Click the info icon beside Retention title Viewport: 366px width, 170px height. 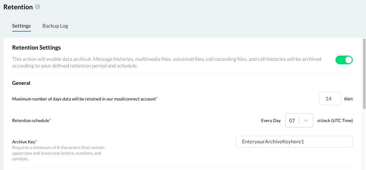(38, 7)
